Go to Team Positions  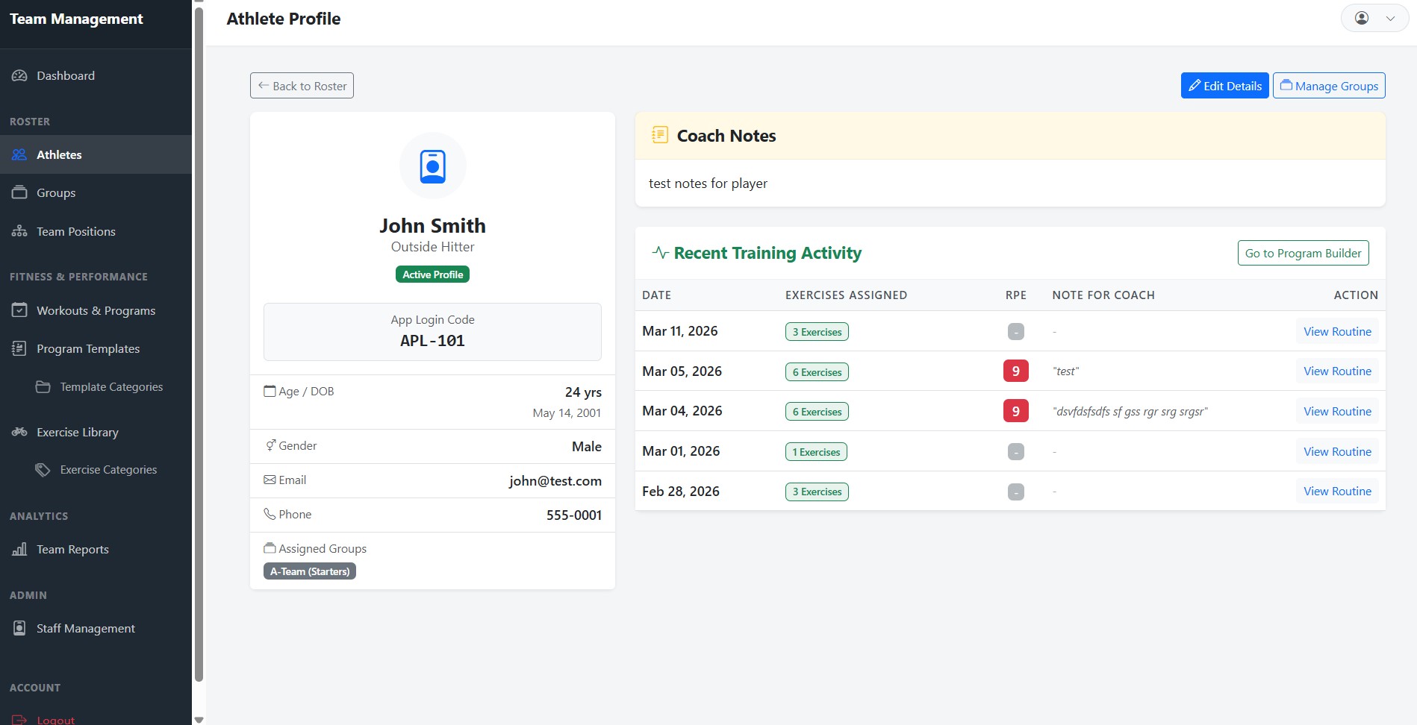tap(96, 231)
